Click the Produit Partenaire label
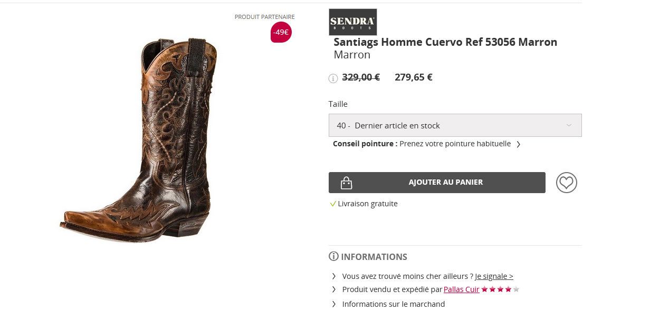This screenshot has height=311, width=669. (264, 17)
